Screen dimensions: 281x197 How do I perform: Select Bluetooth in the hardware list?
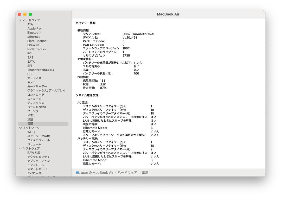pos(34,32)
